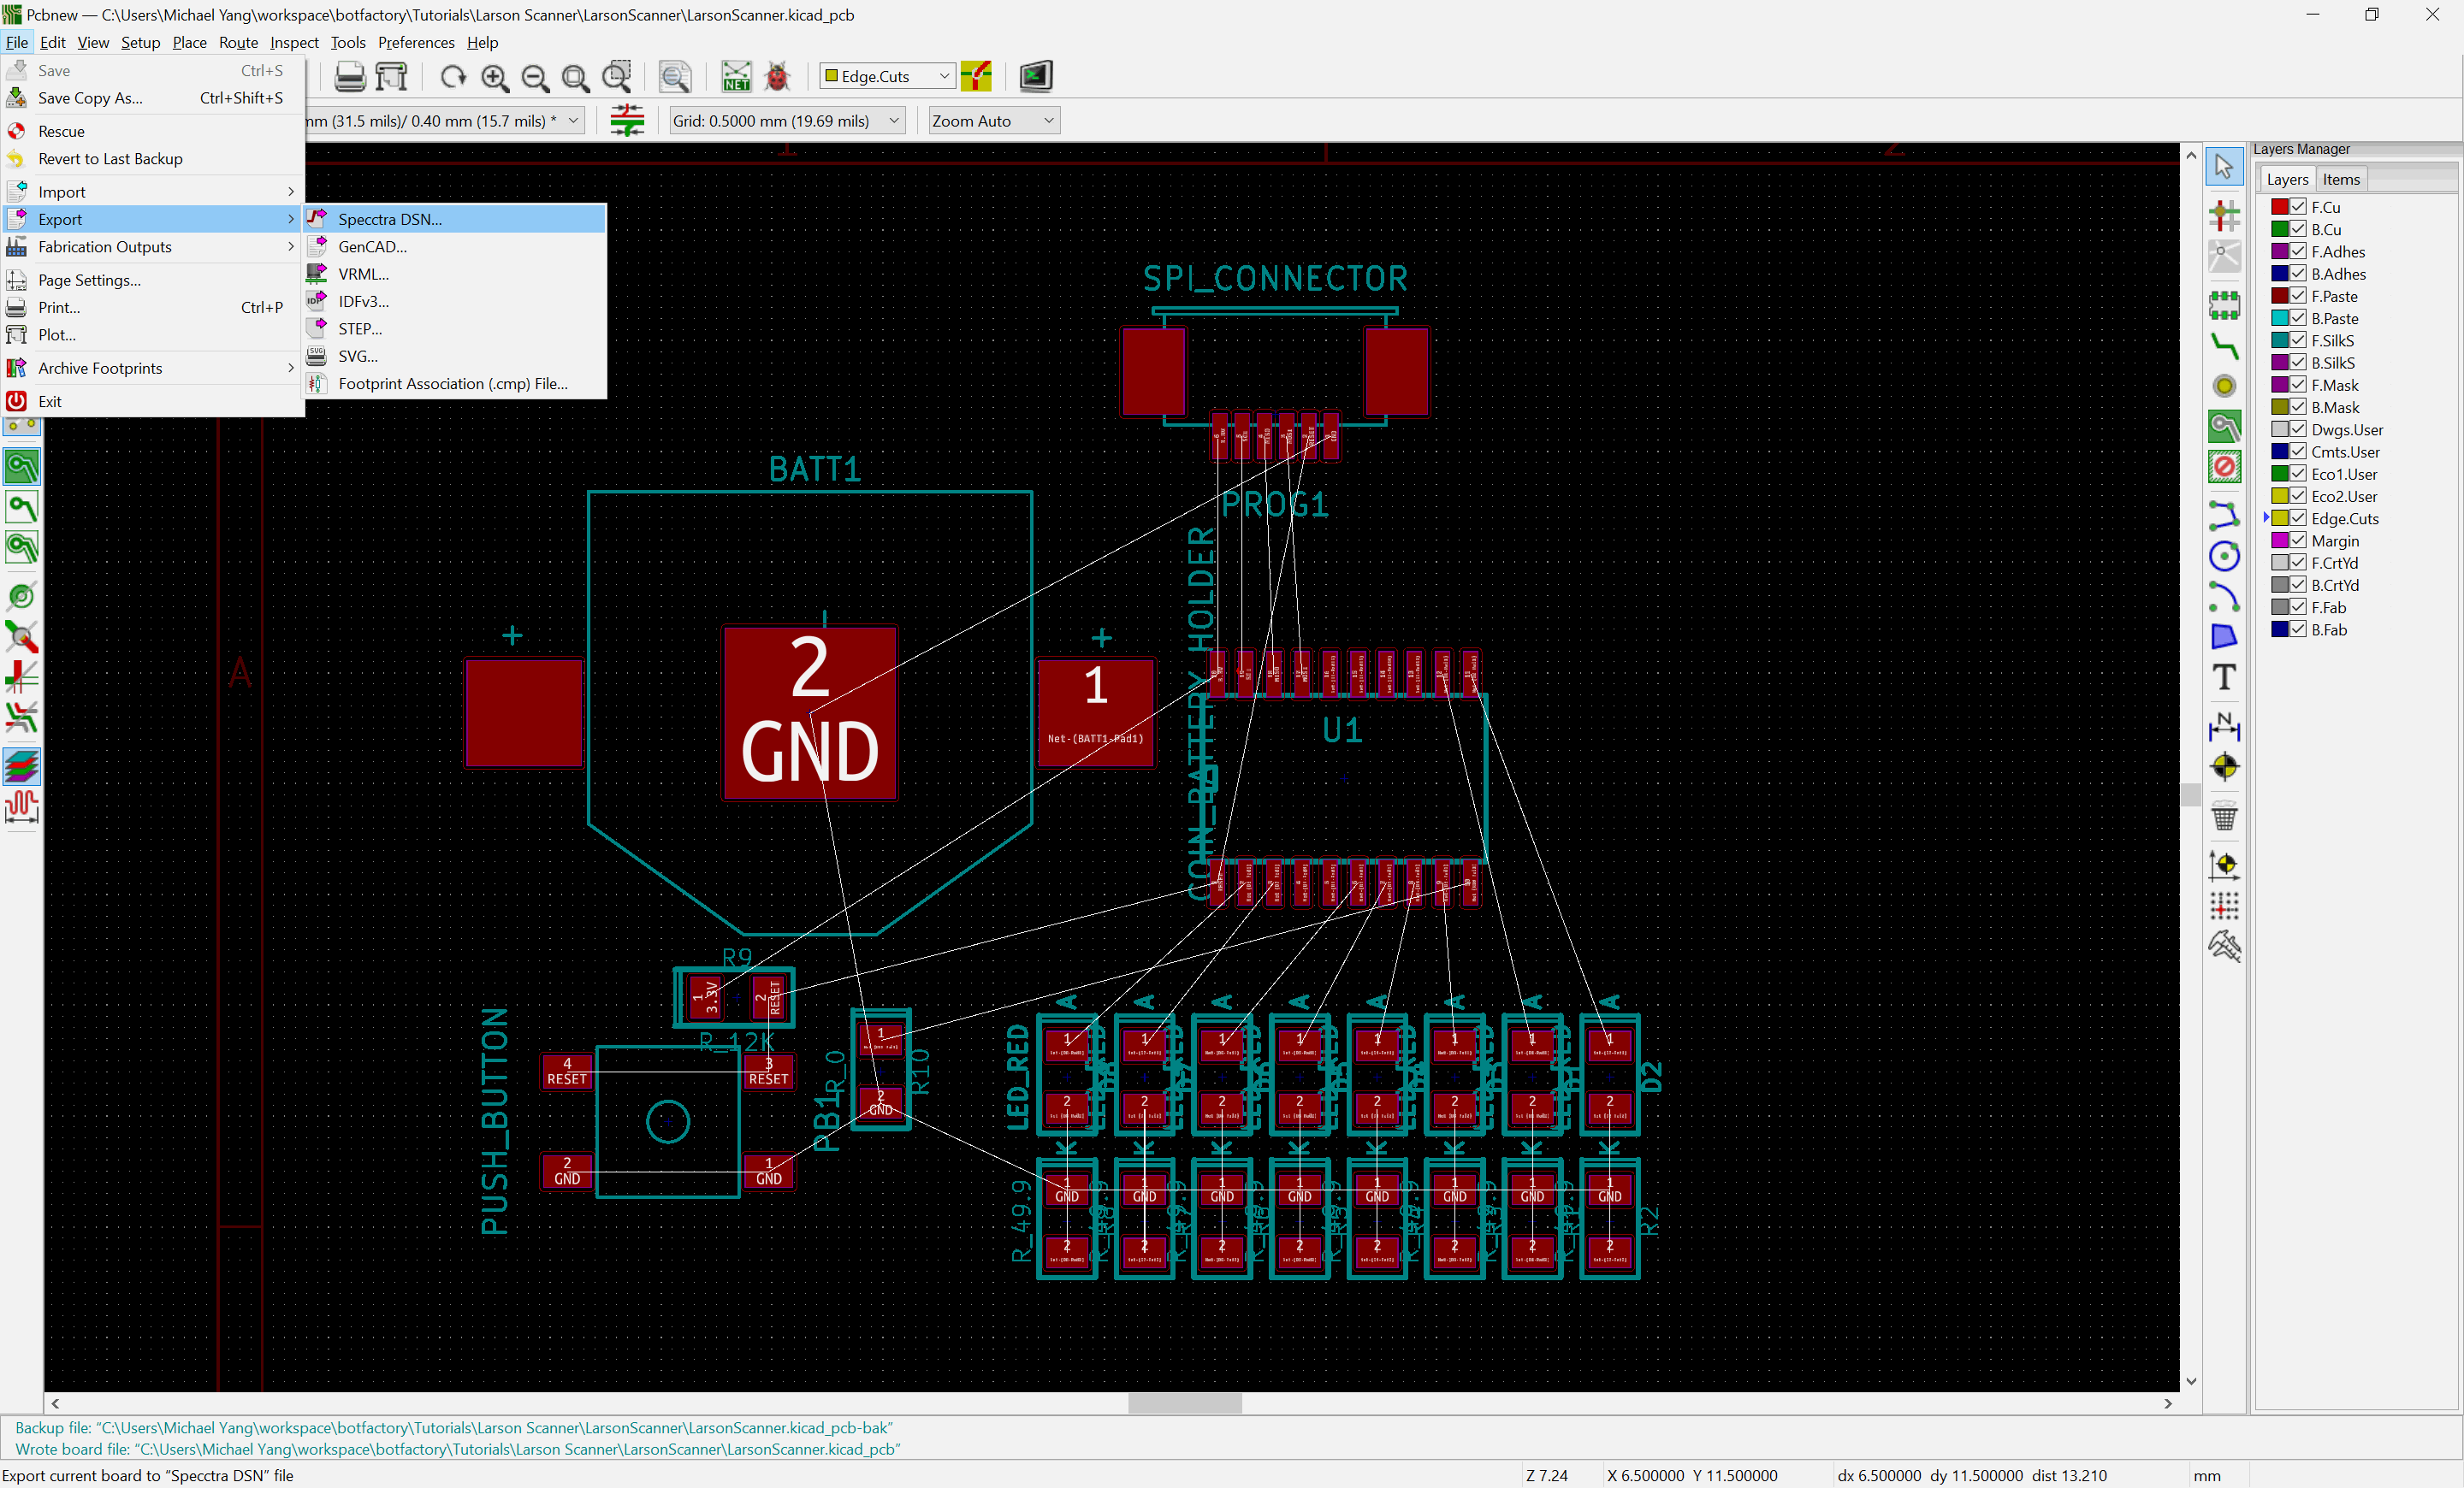Click the Delete items trash icon
The image size is (2464, 1488).
click(x=2224, y=817)
